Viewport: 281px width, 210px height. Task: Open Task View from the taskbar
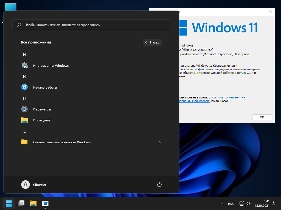21,203
